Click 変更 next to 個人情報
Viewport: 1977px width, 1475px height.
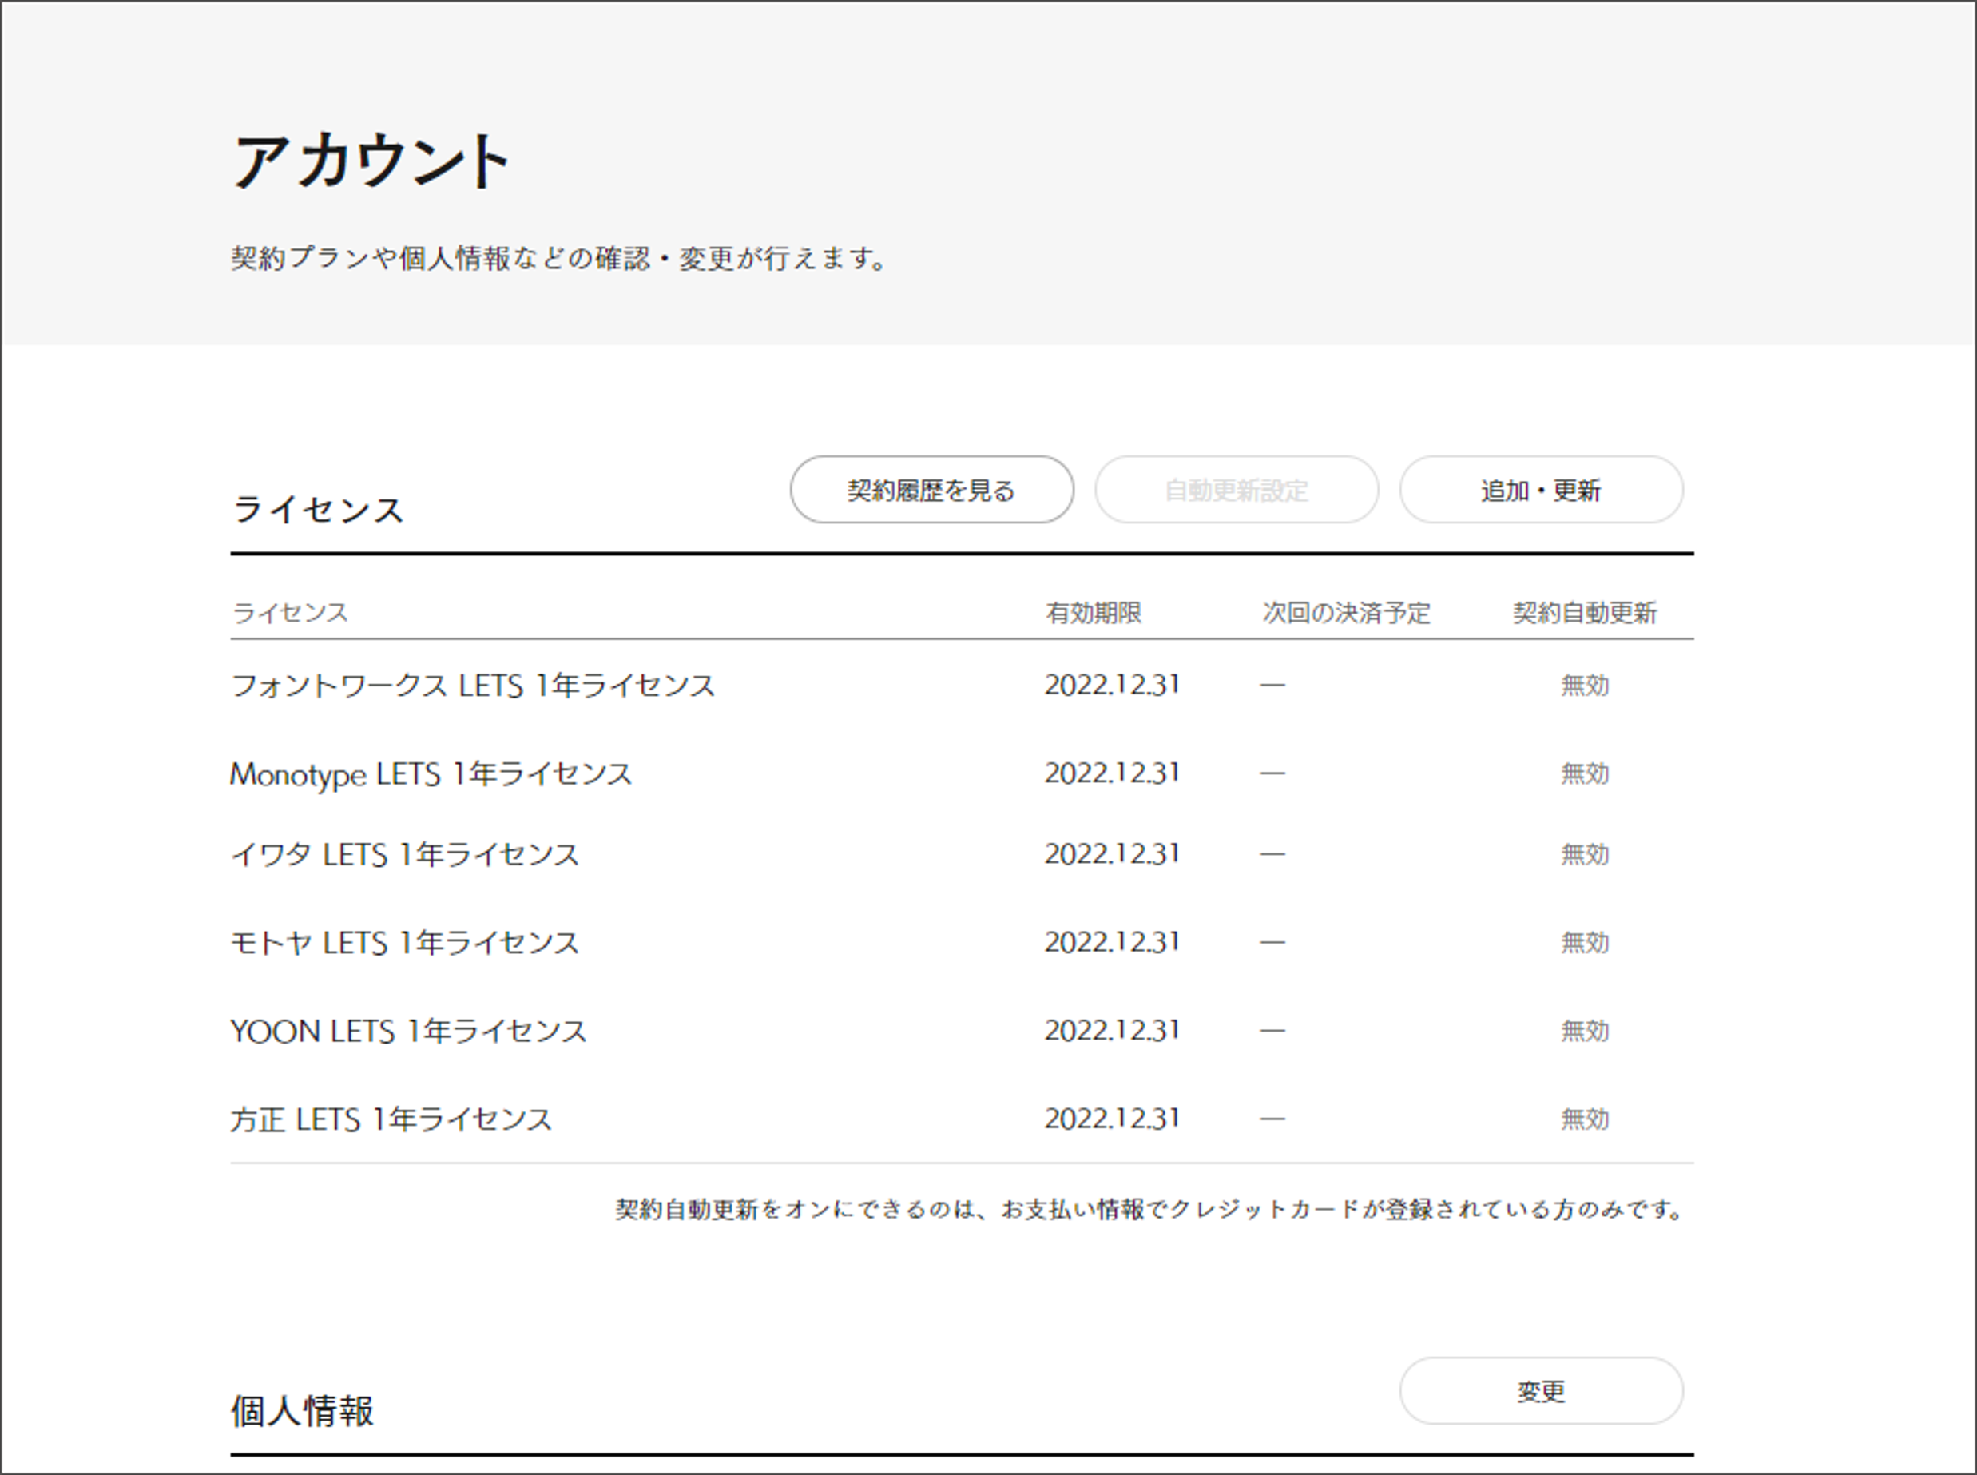point(1542,1390)
